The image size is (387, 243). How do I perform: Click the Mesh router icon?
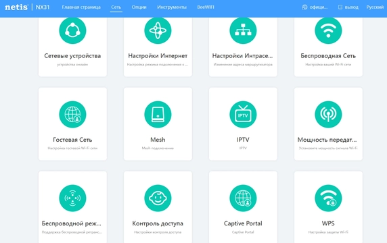tap(158, 115)
